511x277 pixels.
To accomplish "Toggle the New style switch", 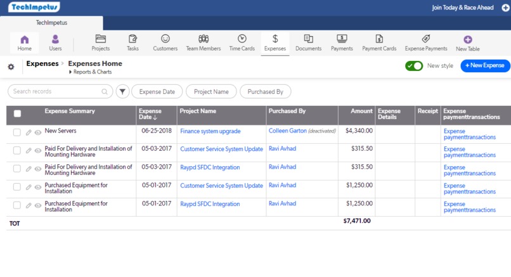I will (414, 66).
